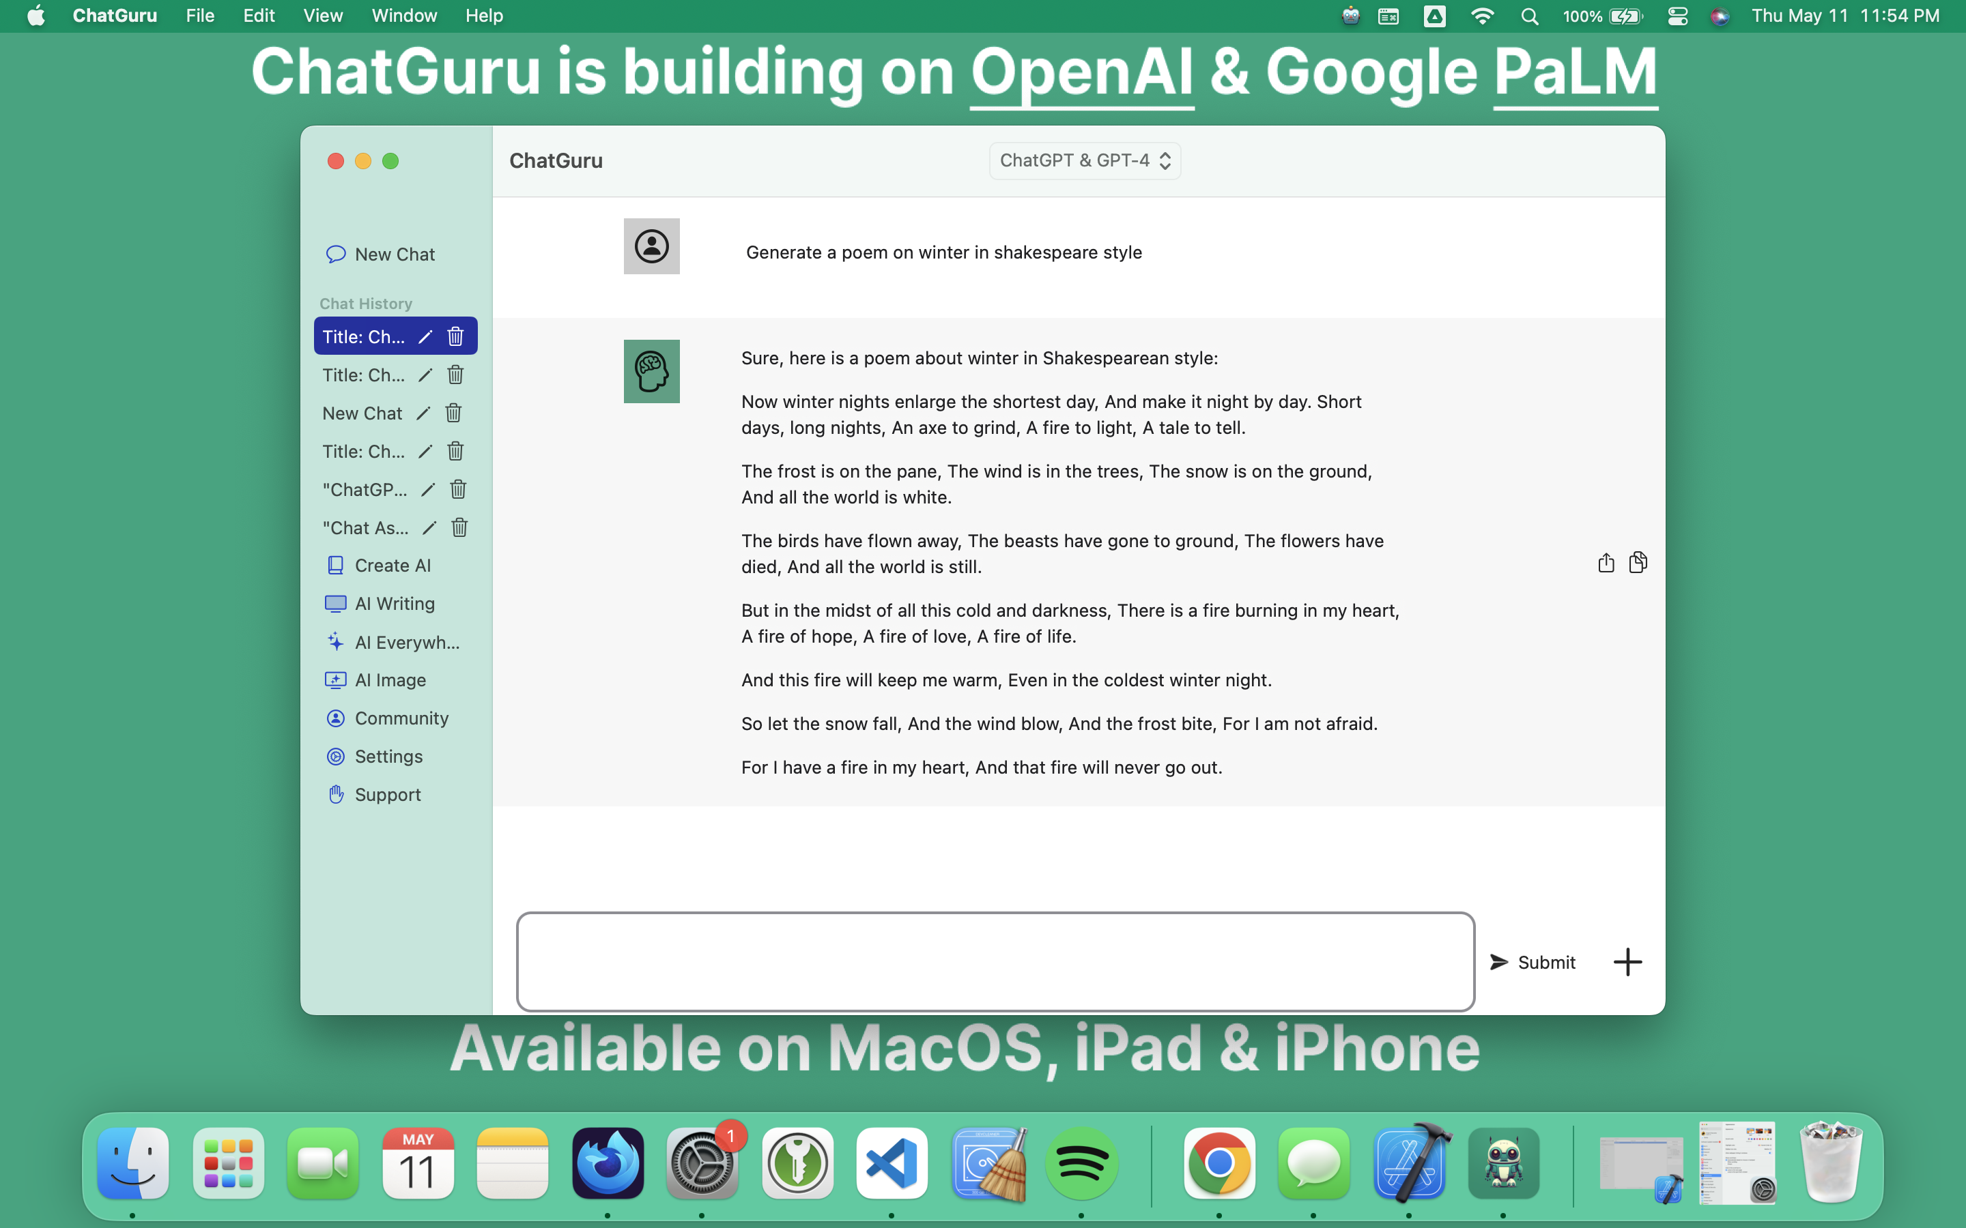Open Launchpad from the Dock
The height and width of the screenshot is (1228, 1966).
pos(228,1163)
